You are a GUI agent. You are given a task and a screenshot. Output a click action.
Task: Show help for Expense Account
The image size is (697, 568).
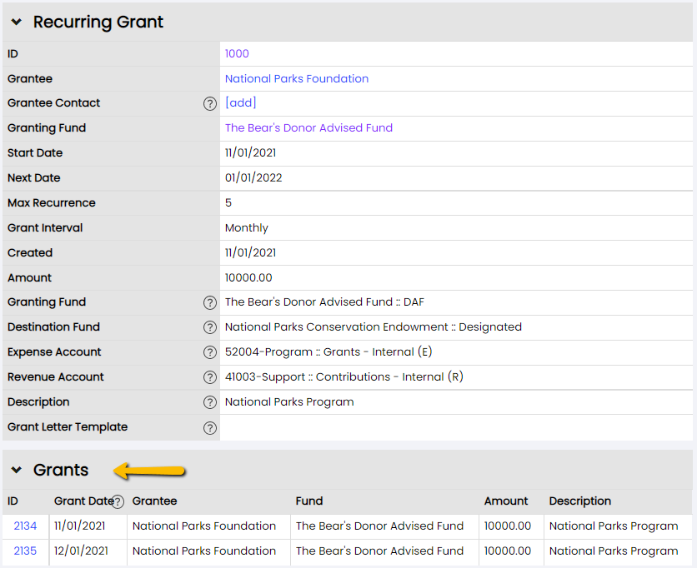[x=210, y=352]
